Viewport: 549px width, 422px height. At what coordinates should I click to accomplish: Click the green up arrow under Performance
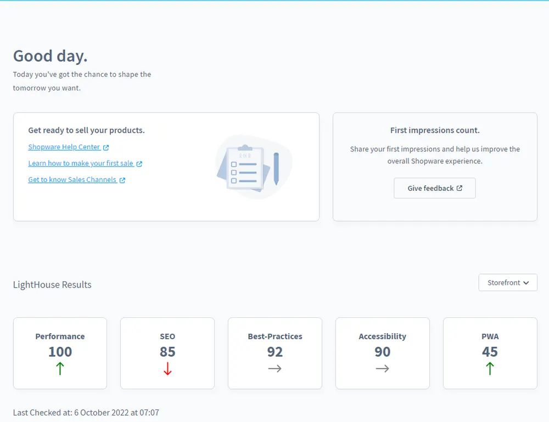pyautogui.click(x=60, y=368)
